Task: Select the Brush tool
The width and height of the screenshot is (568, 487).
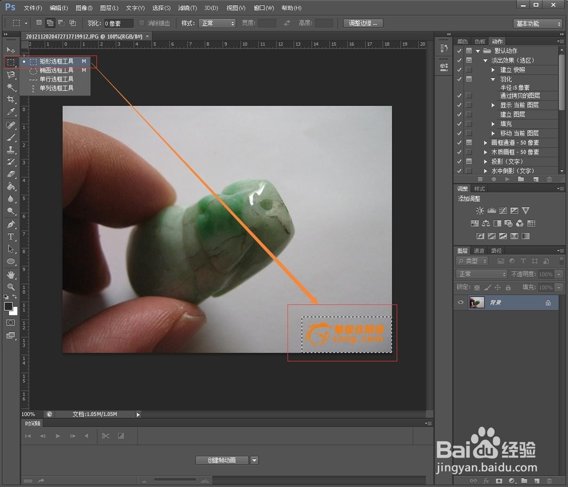Action: tap(10, 138)
